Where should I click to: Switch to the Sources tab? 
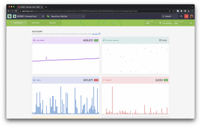pyautogui.click(x=36, y=23)
